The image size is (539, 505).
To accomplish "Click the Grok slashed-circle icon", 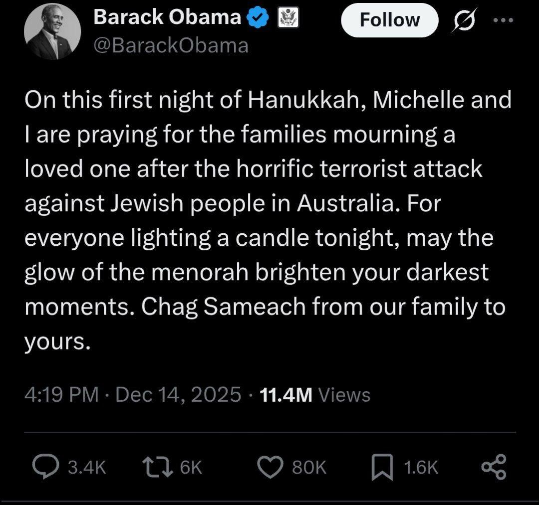I will (x=463, y=20).
